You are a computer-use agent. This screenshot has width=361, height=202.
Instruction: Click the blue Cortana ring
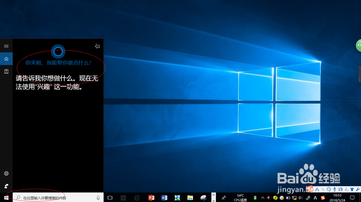pyautogui.click(x=58, y=52)
